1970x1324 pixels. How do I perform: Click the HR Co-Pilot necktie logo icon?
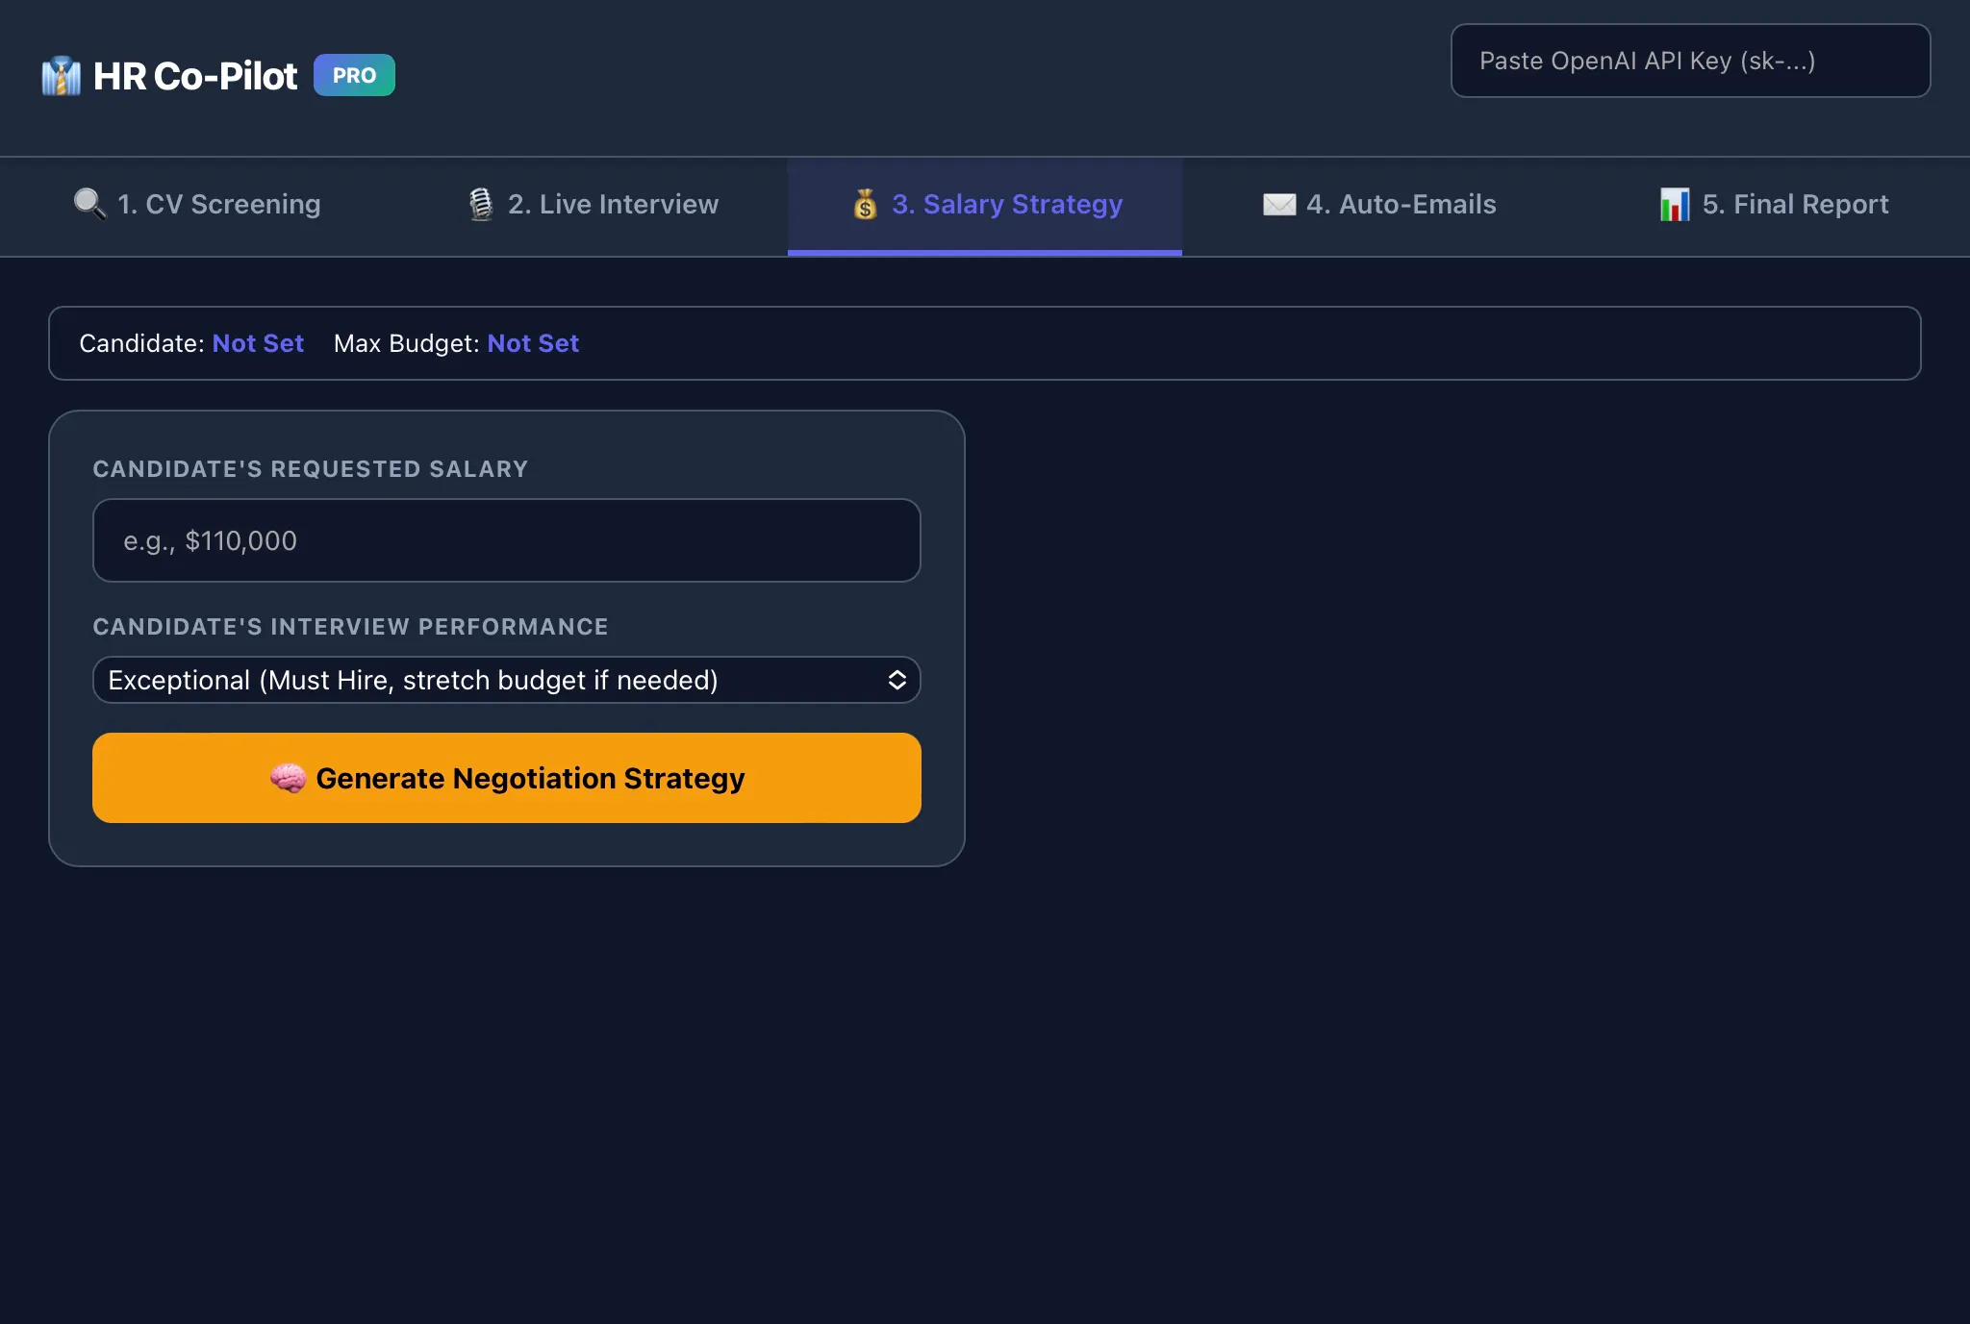click(62, 76)
